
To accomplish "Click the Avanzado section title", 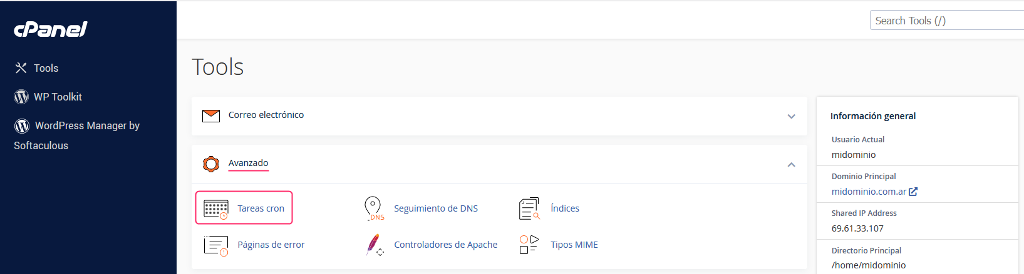I will [248, 163].
